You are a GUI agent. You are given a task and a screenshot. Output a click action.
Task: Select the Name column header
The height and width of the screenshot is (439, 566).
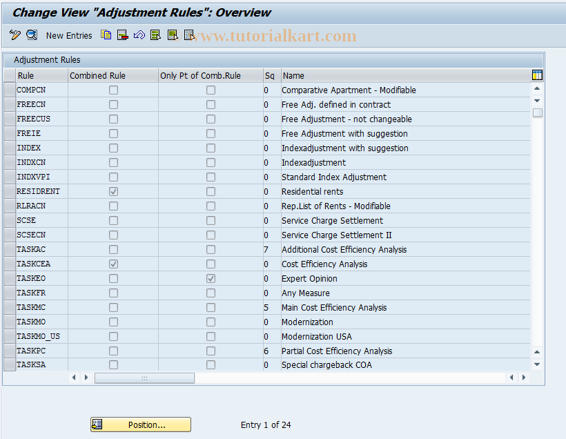(x=406, y=75)
